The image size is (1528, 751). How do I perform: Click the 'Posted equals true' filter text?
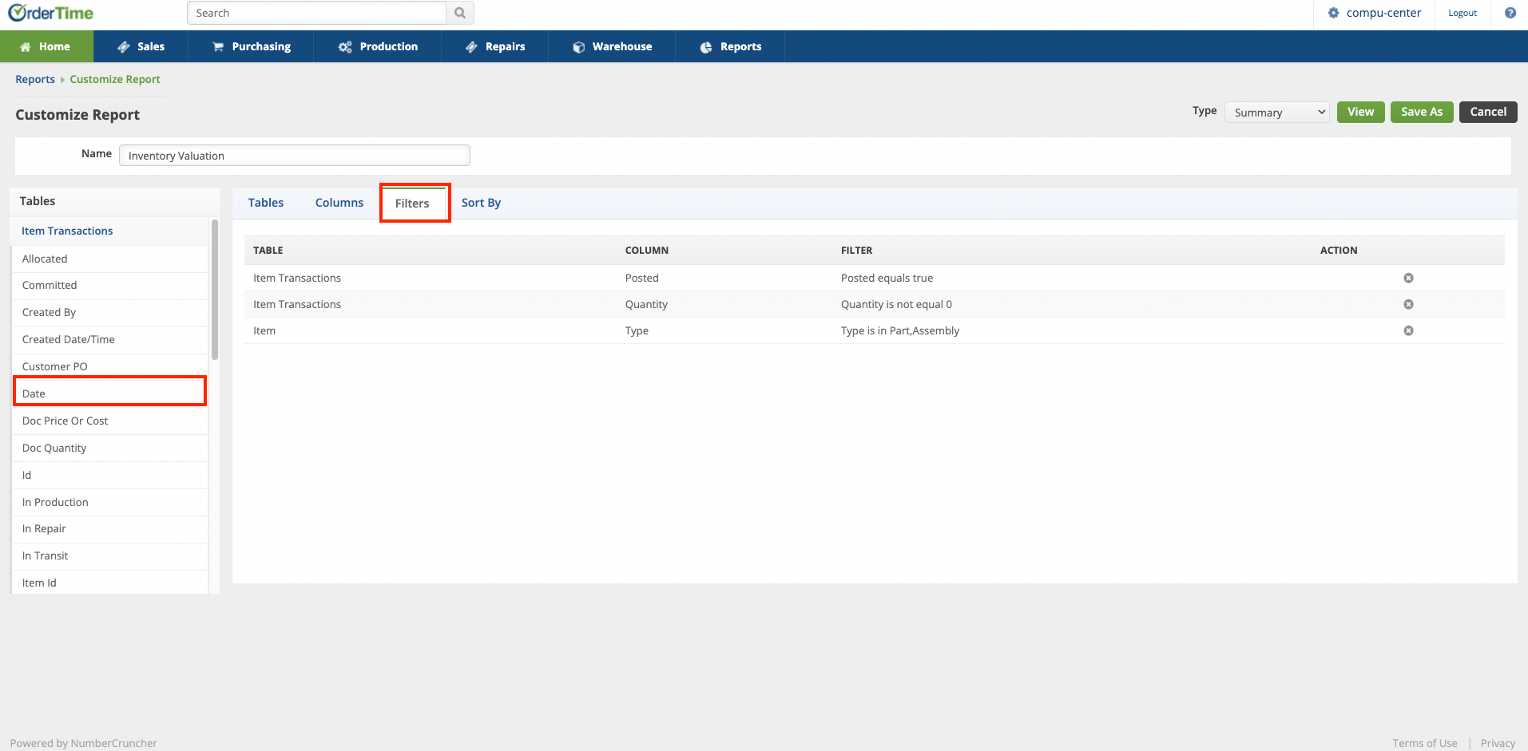click(x=887, y=278)
